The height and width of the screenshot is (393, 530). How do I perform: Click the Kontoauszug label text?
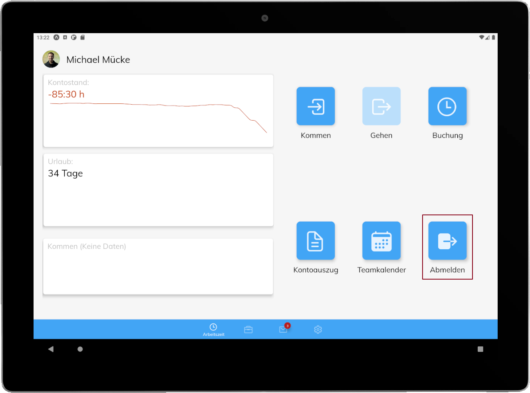point(316,270)
